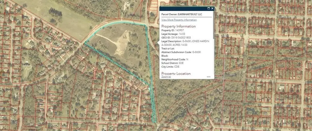312x131 pixels.
Task: Open the View More Property Information link
Action: point(179,20)
